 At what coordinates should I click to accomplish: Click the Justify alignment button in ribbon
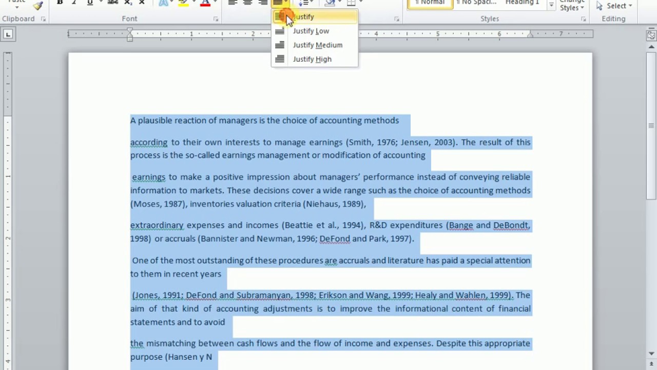278,3
